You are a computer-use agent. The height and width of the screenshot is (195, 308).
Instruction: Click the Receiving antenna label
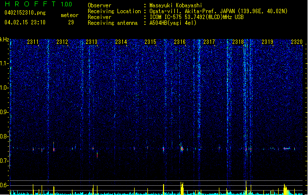pyautogui.click(x=113, y=23)
